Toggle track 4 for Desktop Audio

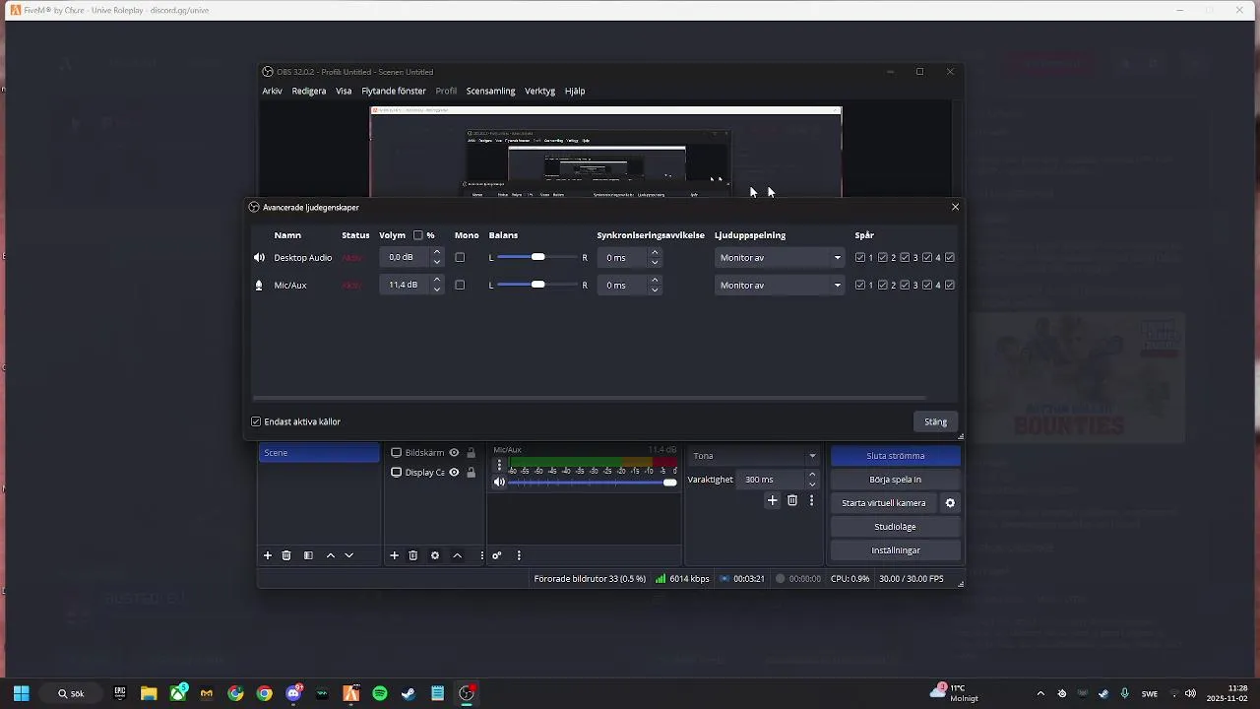point(927,258)
